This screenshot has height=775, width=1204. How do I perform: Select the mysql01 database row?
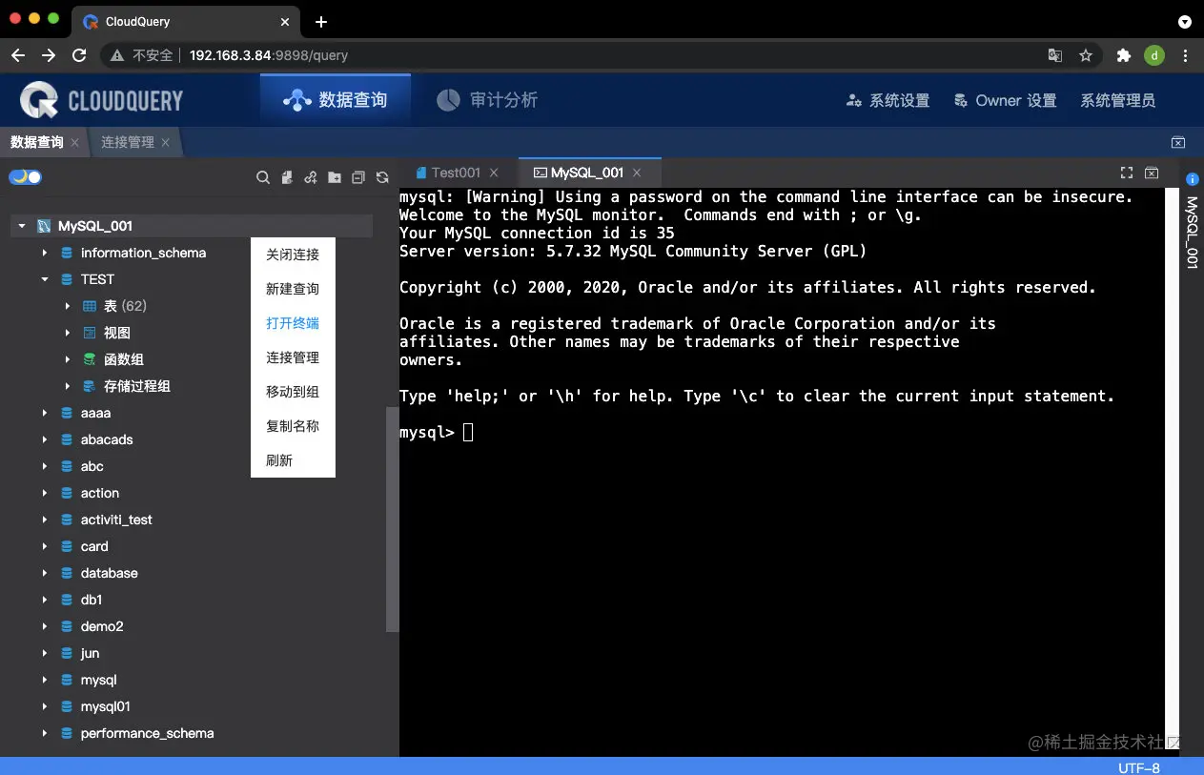(x=105, y=706)
